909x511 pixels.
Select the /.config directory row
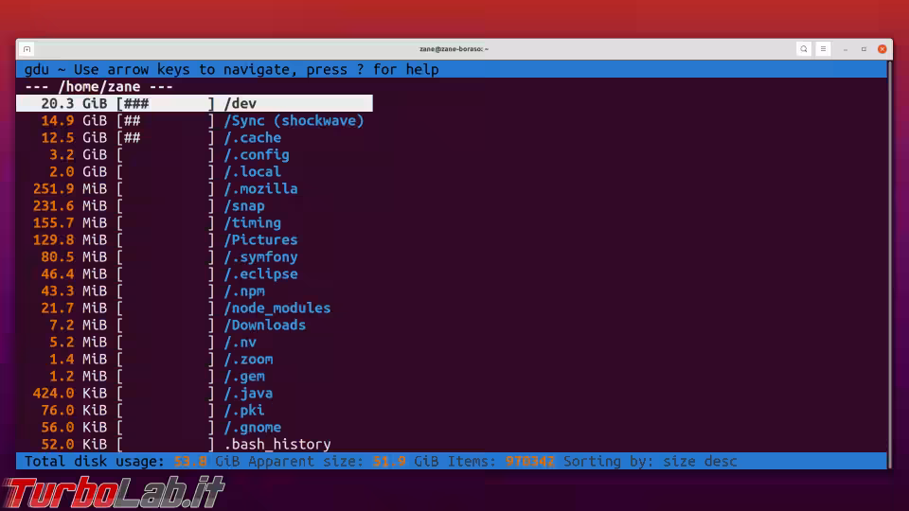coord(194,154)
